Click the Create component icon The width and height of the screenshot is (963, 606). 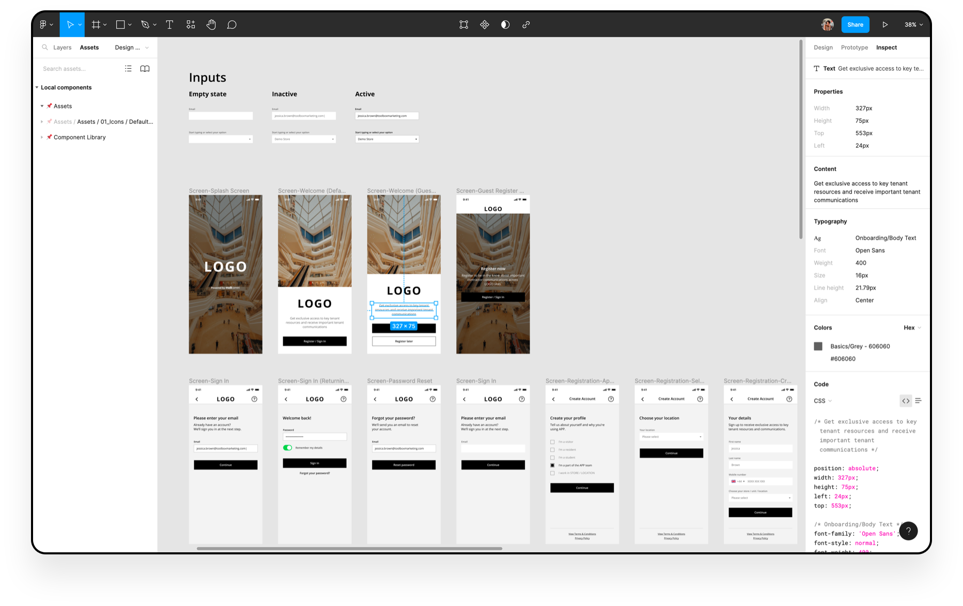(x=485, y=24)
